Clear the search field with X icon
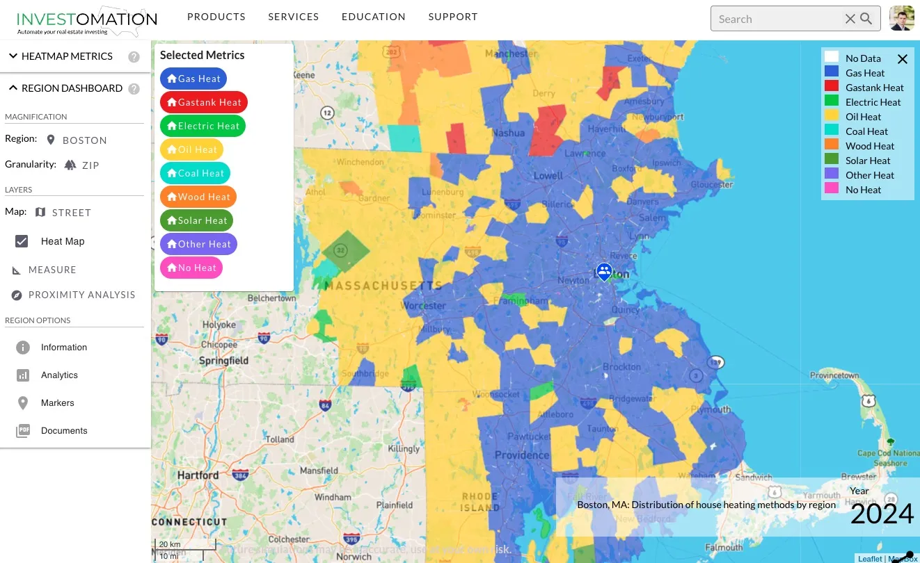The width and height of the screenshot is (920, 563). coord(850,19)
